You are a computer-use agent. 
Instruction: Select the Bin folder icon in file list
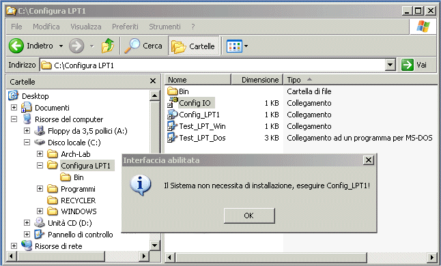[x=172, y=91]
